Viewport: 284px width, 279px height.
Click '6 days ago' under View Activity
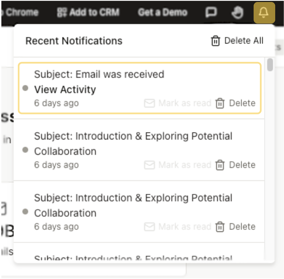pos(56,103)
